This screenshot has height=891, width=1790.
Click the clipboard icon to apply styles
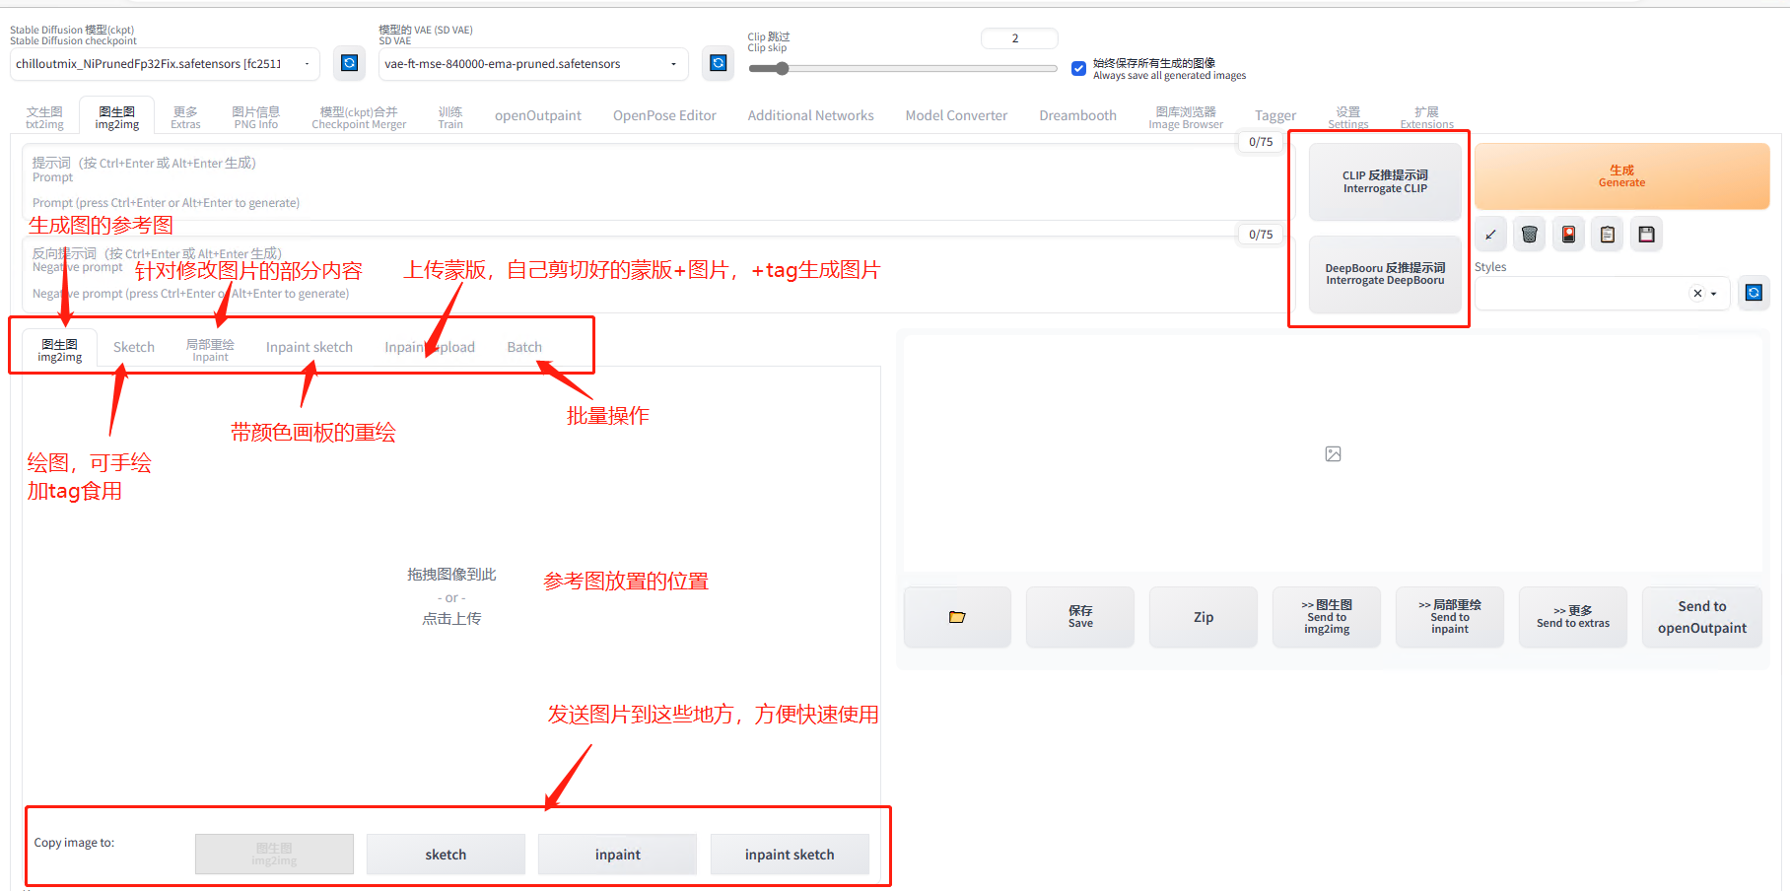point(1608,235)
